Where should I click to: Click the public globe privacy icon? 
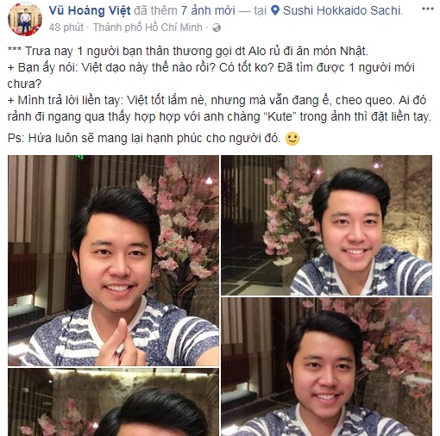tap(217, 28)
